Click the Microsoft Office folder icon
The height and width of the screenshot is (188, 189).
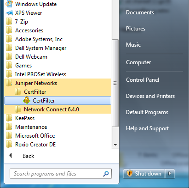tap(9, 136)
